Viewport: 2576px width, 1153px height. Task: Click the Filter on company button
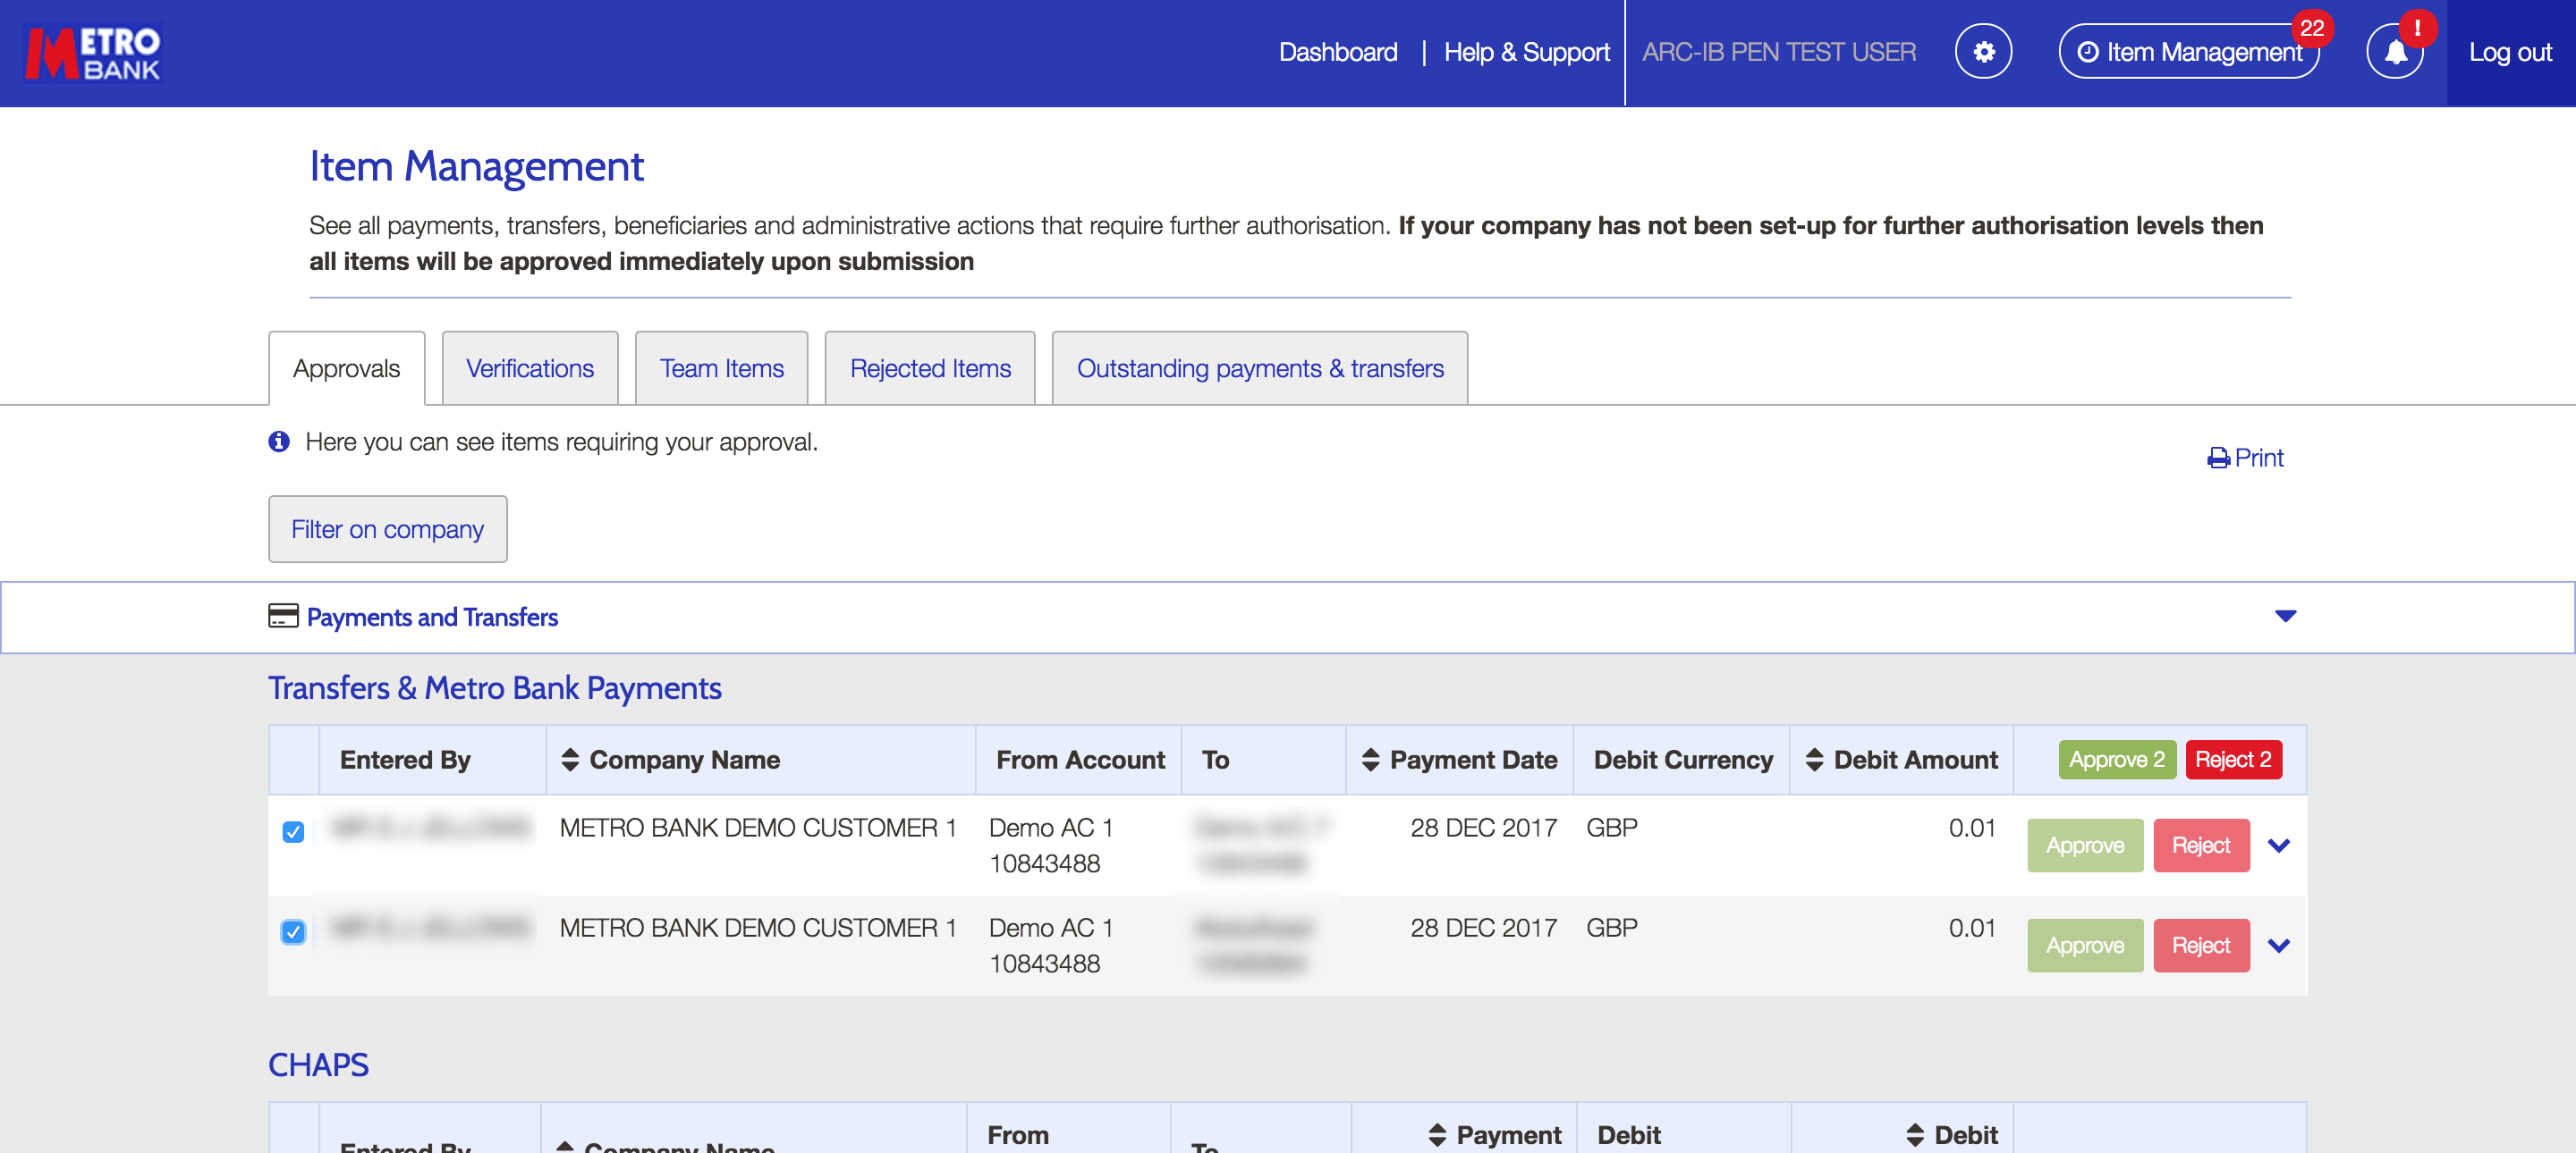[x=387, y=529]
